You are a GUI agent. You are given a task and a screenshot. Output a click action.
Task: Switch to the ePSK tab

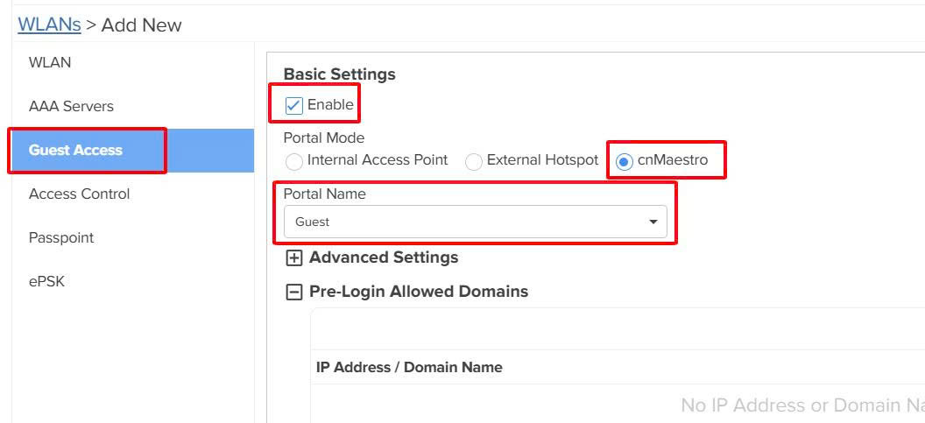(x=46, y=282)
